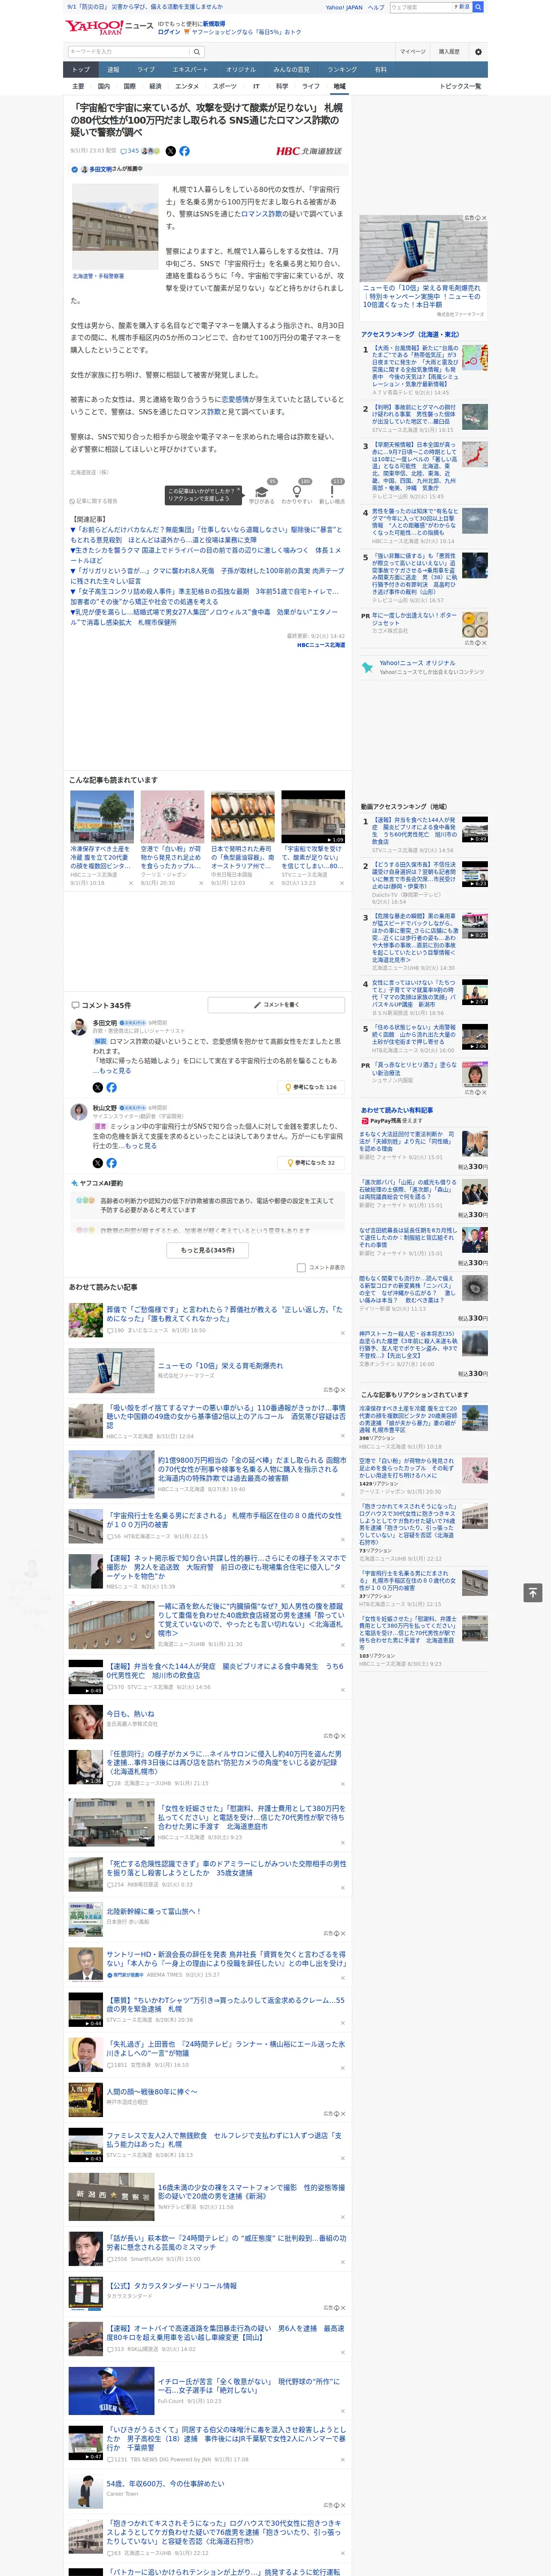Open Yahoo!ニュース オリジナル link in sidebar
This screenshot has height=2576, width=551.
point(417,663)
